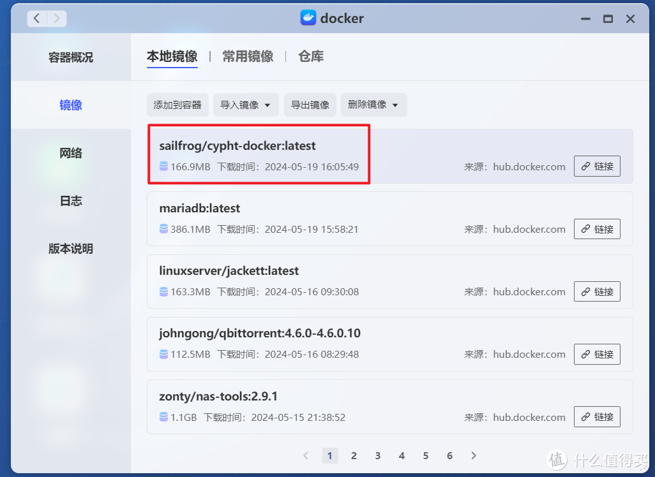Open 容器概况 in the sidebar
The width and height of the screenshot is (655, 477).
tap(71, 57)
